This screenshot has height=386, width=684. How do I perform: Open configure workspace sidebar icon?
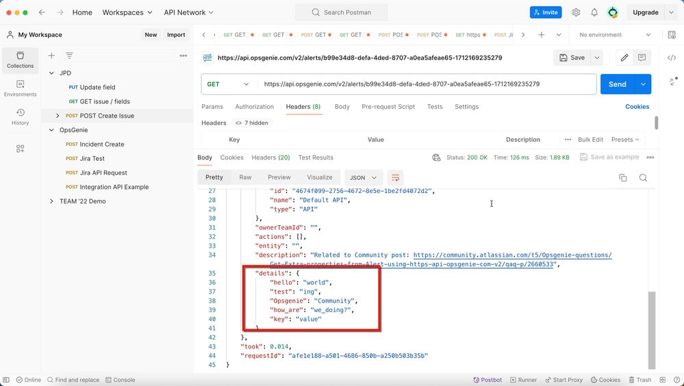click(20, 149)
